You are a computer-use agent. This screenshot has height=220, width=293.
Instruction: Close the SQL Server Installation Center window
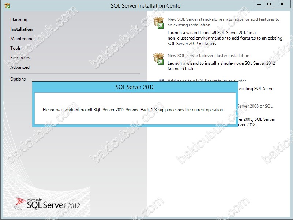282,4
